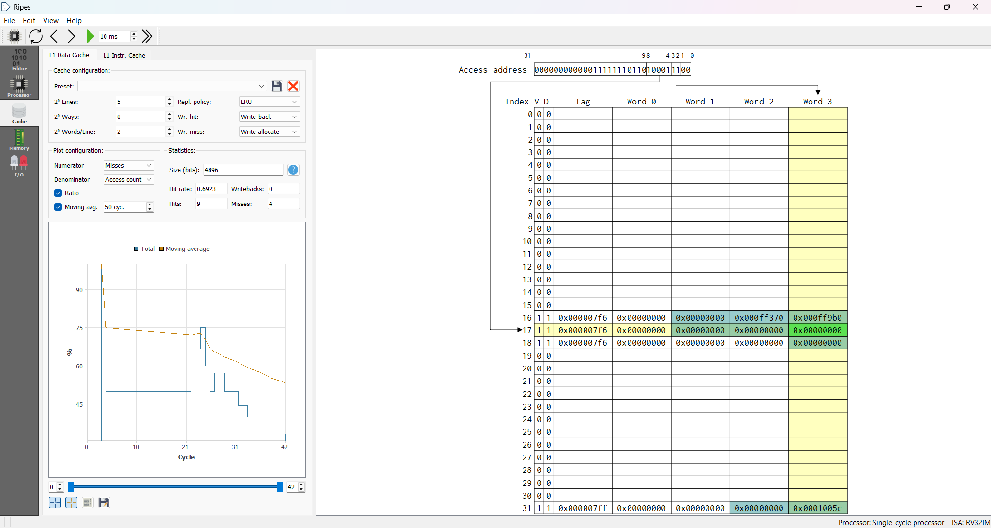991x528 pixels.
Task: Open the Repl. policy LRU dropdown
Action: coord(269,102)
